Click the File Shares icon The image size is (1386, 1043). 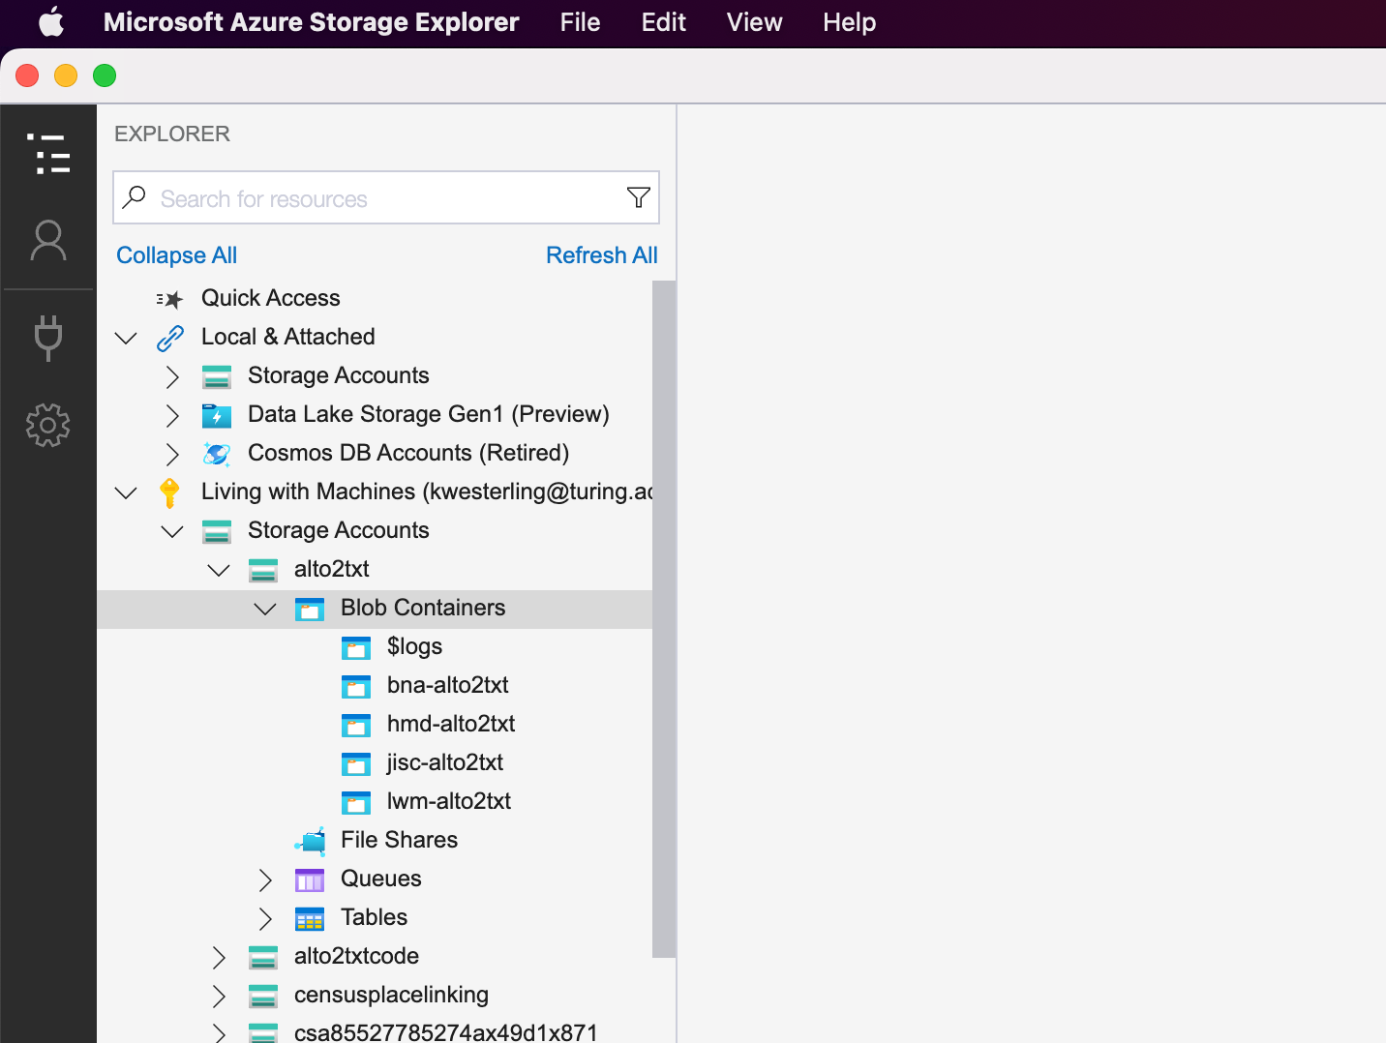[310, 841]
